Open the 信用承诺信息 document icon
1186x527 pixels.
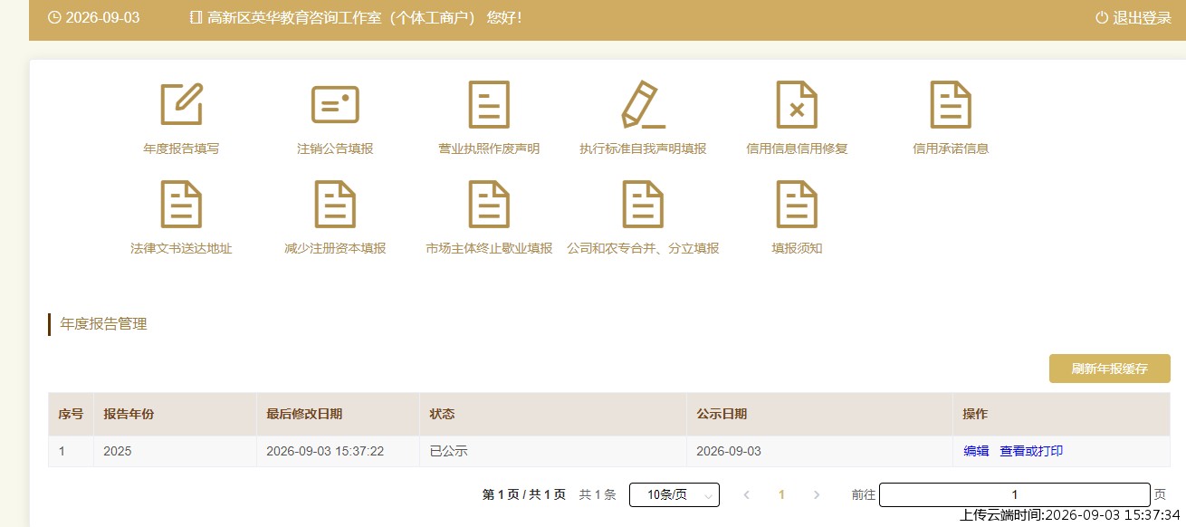click(x=951, y=104)
